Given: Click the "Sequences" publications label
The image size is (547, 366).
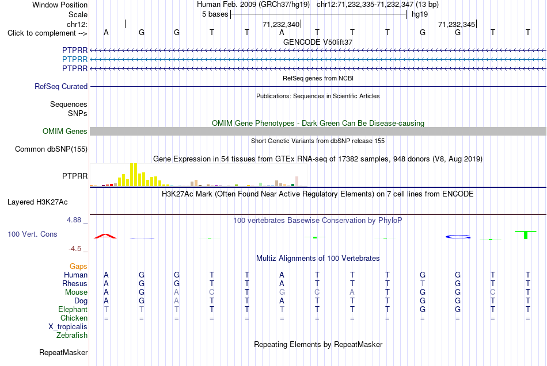Looking at the screenshot, I should pyautogui.click(x=69, y=104).
